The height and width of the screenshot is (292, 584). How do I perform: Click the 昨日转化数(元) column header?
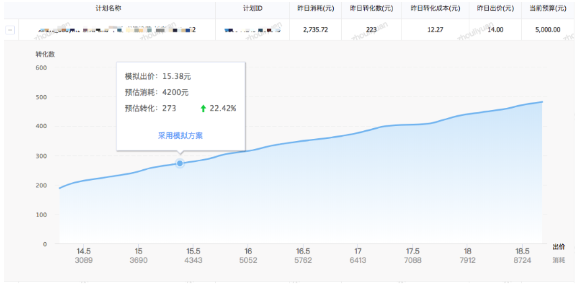(372, 9)
